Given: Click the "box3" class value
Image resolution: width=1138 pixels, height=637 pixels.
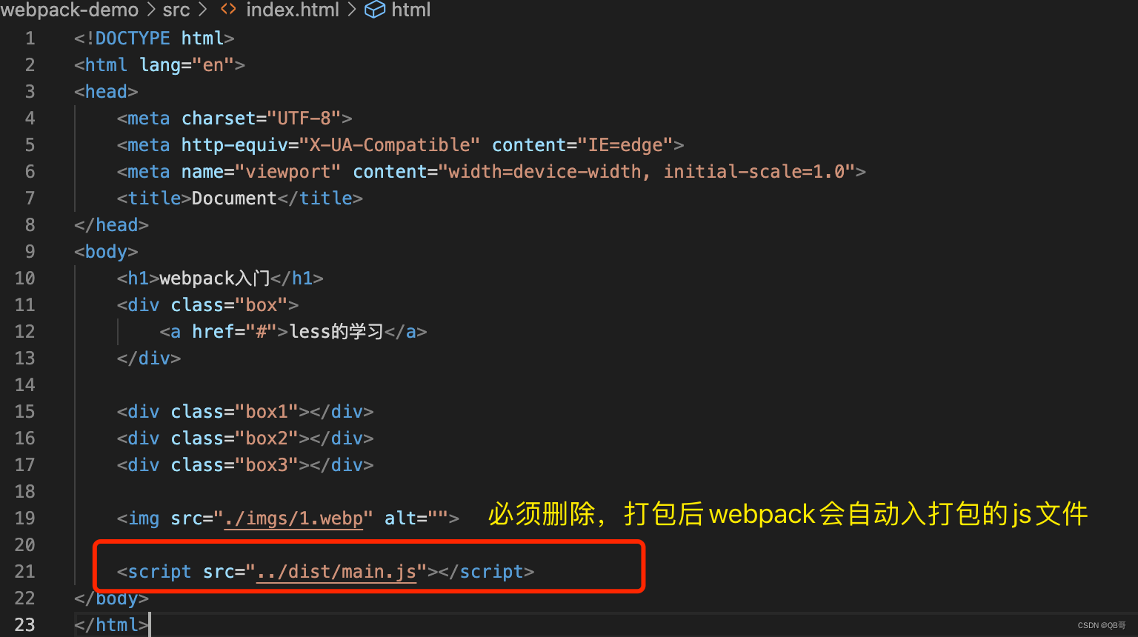Looking at the screenshot, I should [267, 465].
